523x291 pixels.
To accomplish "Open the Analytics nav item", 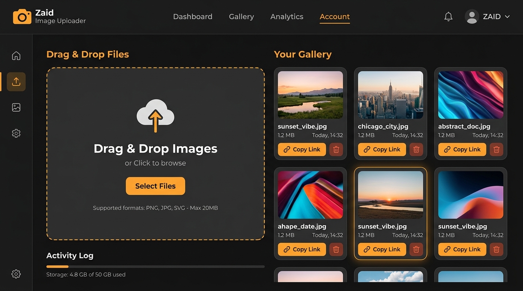I will [x=287, y=17].
